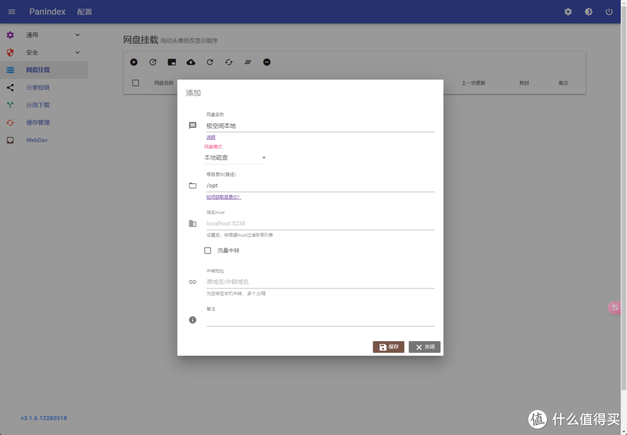Click the share icon beside 分享短链
Screen dimensions: 627x435
pos(10,88)
